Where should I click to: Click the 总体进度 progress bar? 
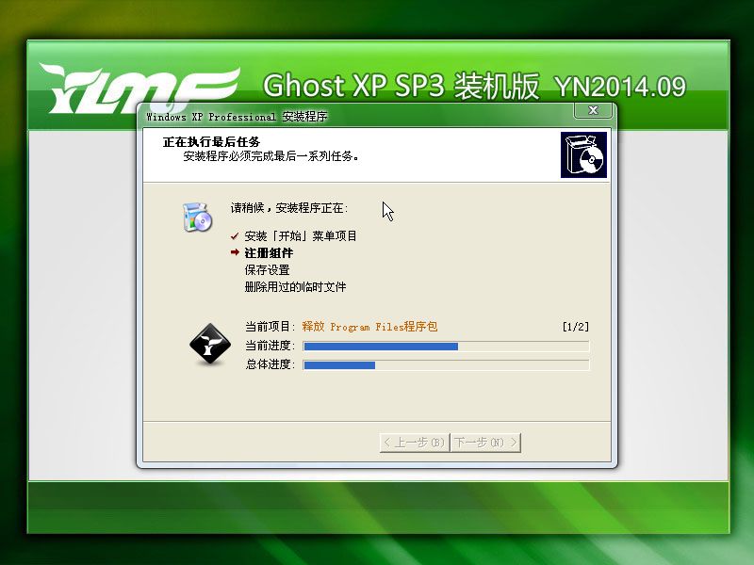click(446, 365)
